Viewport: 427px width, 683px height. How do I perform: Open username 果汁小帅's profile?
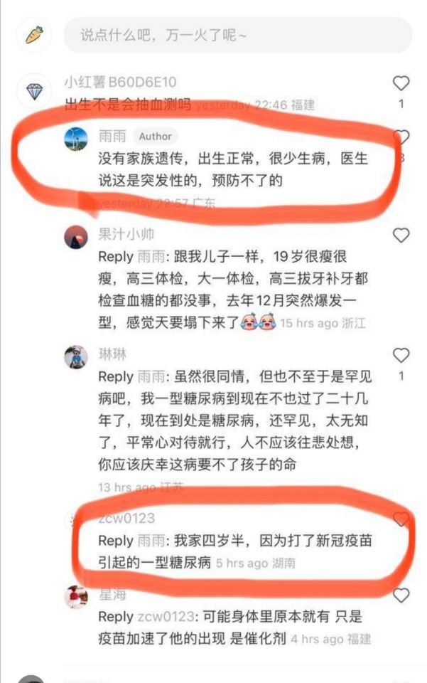point(126,234)
